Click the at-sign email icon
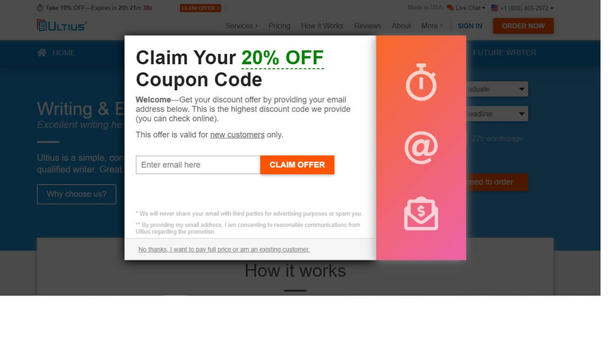The width and height of the screenshot is (614, 345). pyautogui.click(x=421, y=147)
